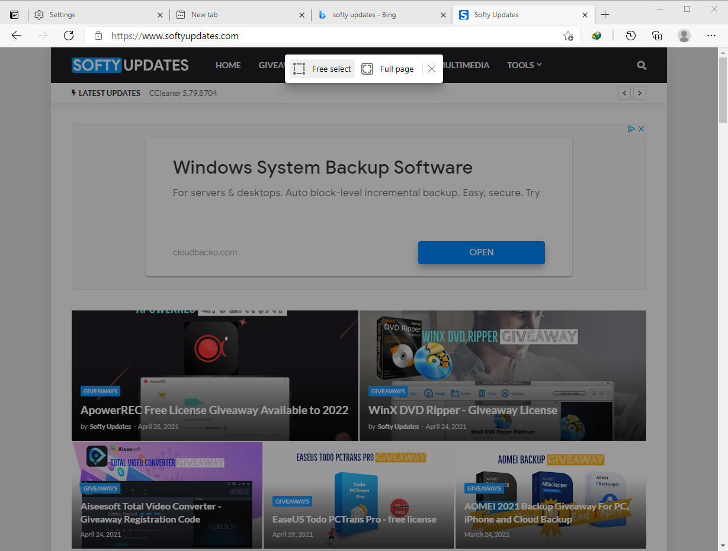Select the Softy Updates tab
The width and height of the screenshot is (728, 551).
click(x=523, y=15)
